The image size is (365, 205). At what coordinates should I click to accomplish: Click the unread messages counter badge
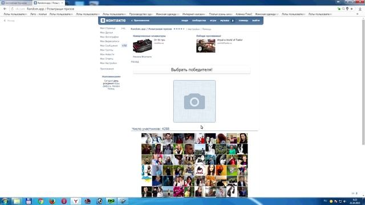(x=124, y=46)
